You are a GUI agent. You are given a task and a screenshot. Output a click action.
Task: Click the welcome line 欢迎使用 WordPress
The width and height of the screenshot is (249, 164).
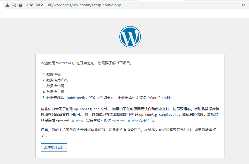[x=86, y=63]
